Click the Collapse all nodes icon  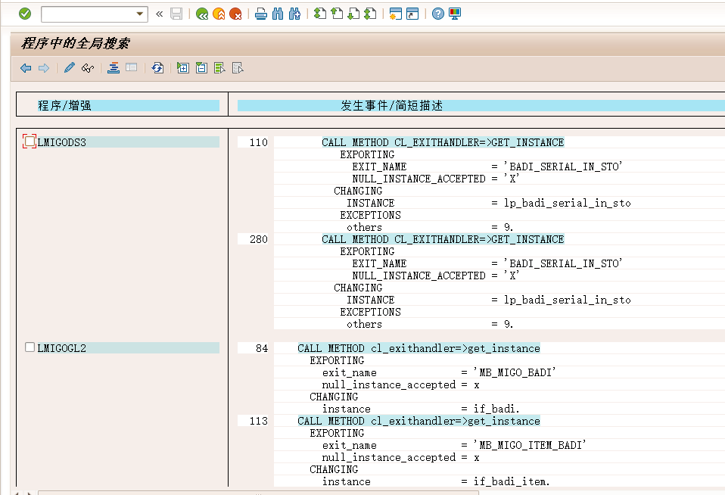coord(201,68)
